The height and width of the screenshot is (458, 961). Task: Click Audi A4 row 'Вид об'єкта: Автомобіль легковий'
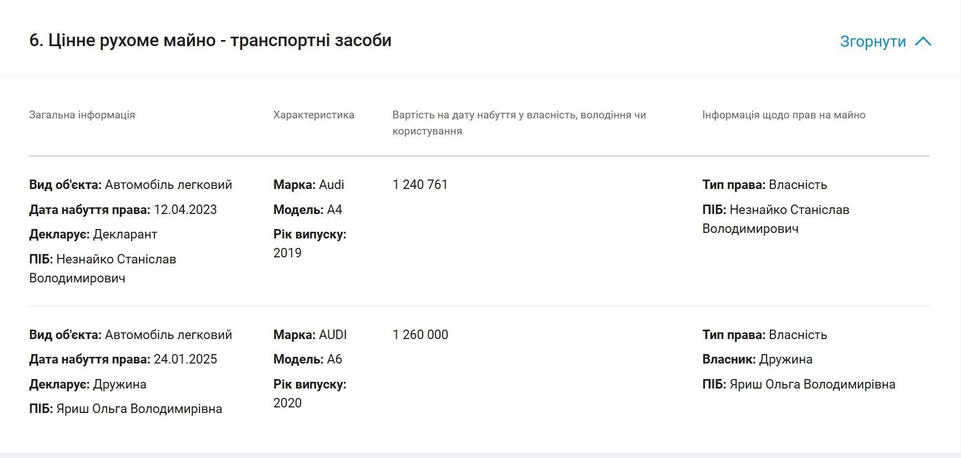(131, 185)
